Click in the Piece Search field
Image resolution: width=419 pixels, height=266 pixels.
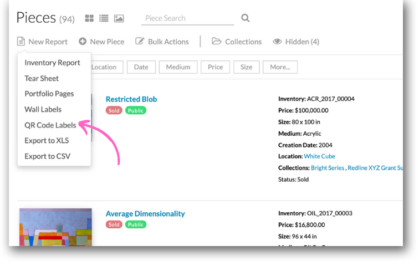(x=187, y=18)
